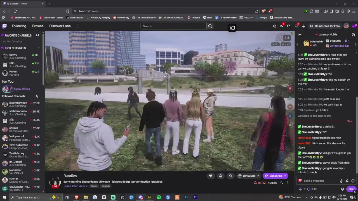
Task: Open whispers speech bubble icon
Action: (x=296, y=26)
